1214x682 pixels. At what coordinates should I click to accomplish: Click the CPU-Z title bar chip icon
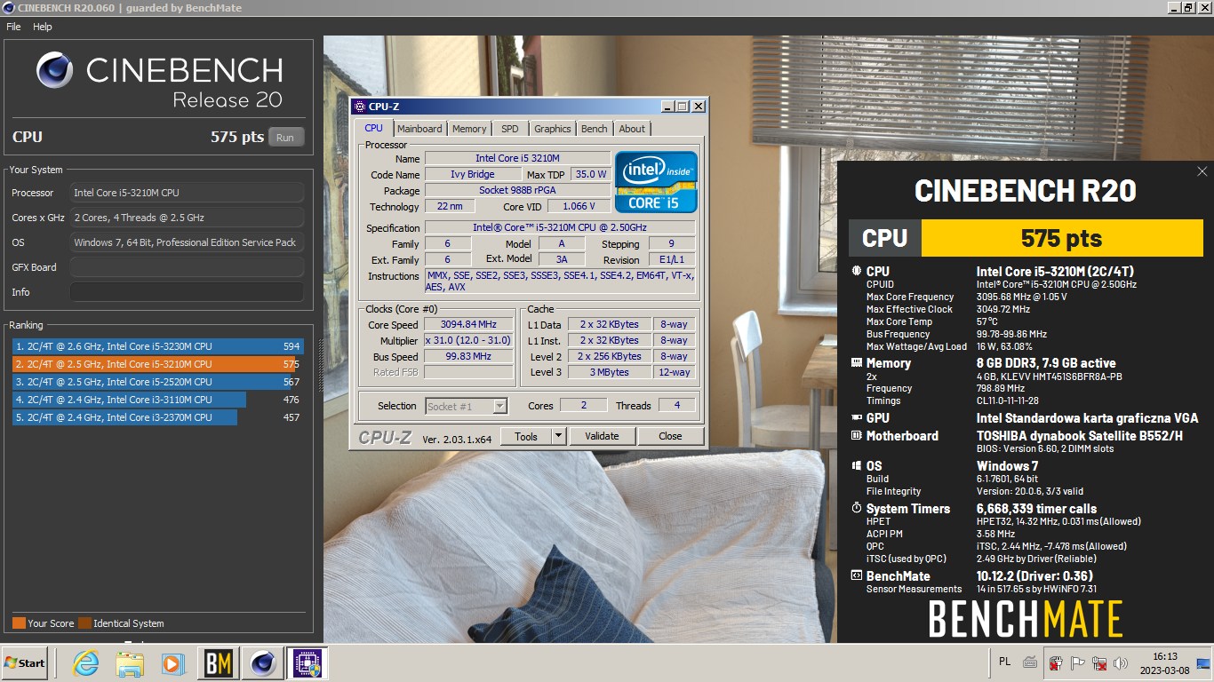[x=359, y=107]
